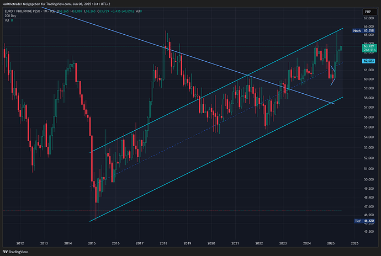This screenshot has width=381, height=256.
Task: Click the 50,000 level on the price axis
Action: tap(369, 179)
